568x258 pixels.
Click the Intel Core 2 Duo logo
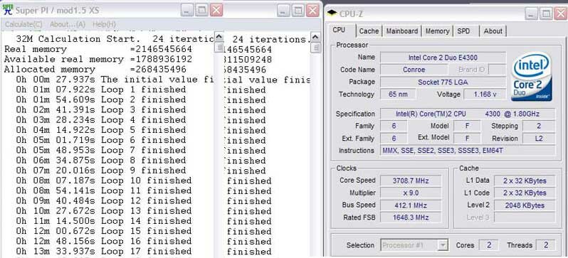pyautogui.click(x=532, y=76)
